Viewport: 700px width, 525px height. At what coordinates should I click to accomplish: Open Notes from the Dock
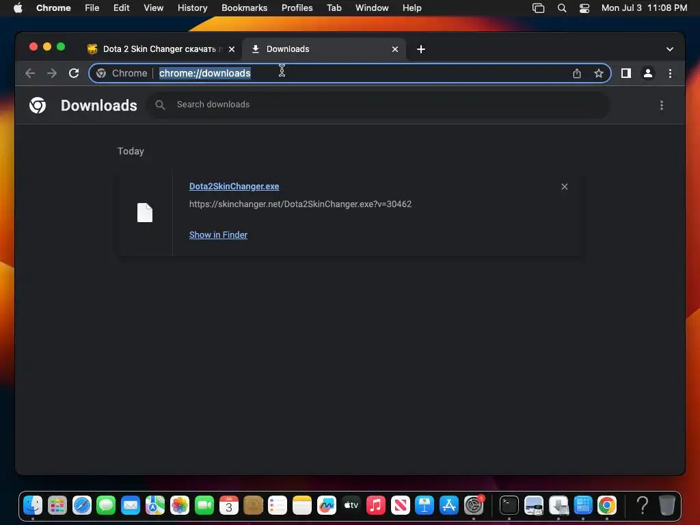tap(301, 505)
